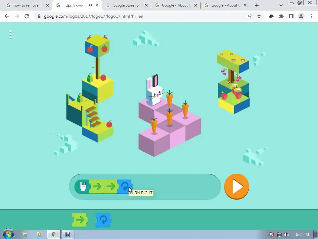
Task: Open a new browser tab
Action: pyautogui.click(x=257, y=5)
